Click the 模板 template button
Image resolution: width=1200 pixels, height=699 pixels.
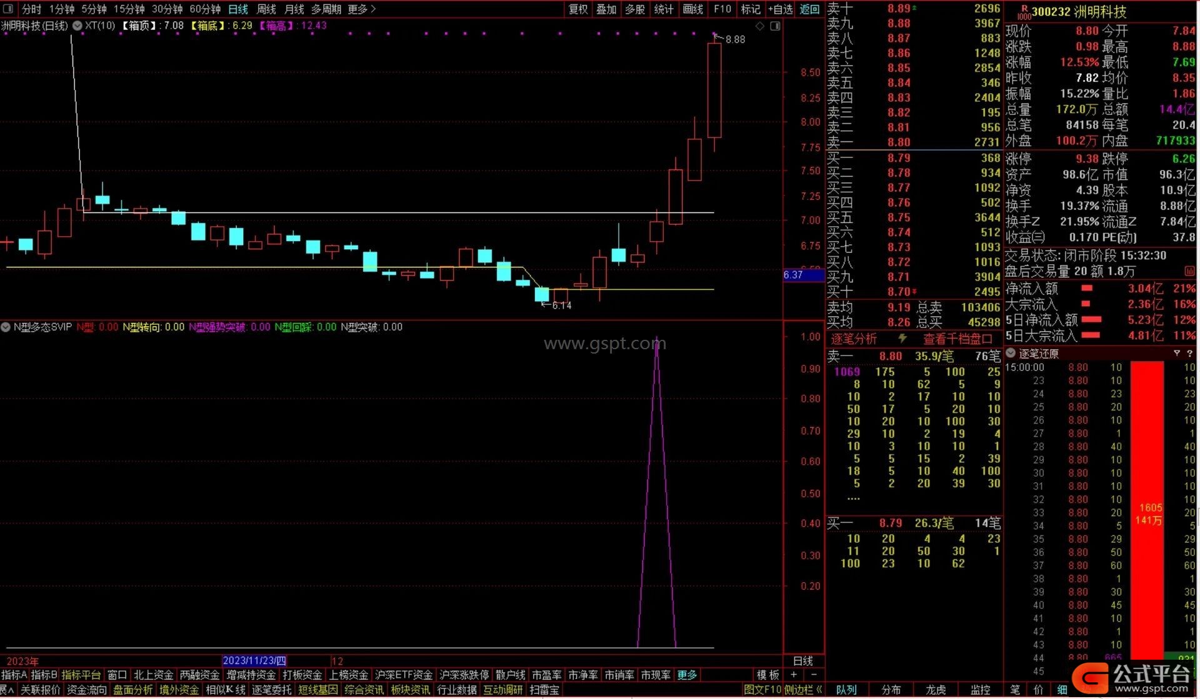(768, 675)
